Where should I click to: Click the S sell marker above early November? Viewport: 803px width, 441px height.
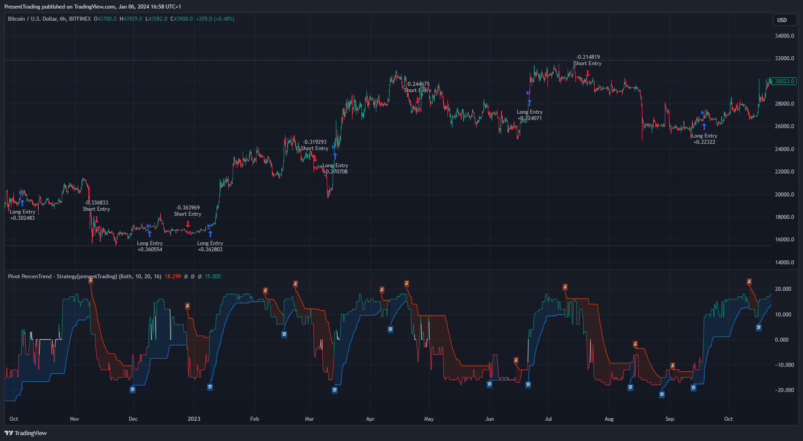tap(90, 280)
